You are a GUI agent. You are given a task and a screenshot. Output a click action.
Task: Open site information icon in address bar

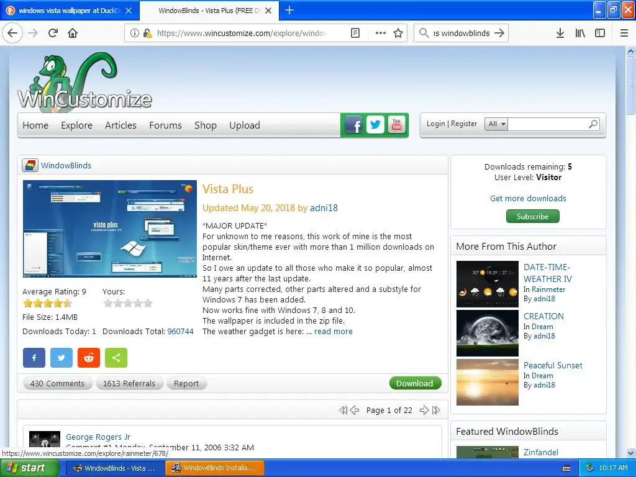[x=135, y=33]
